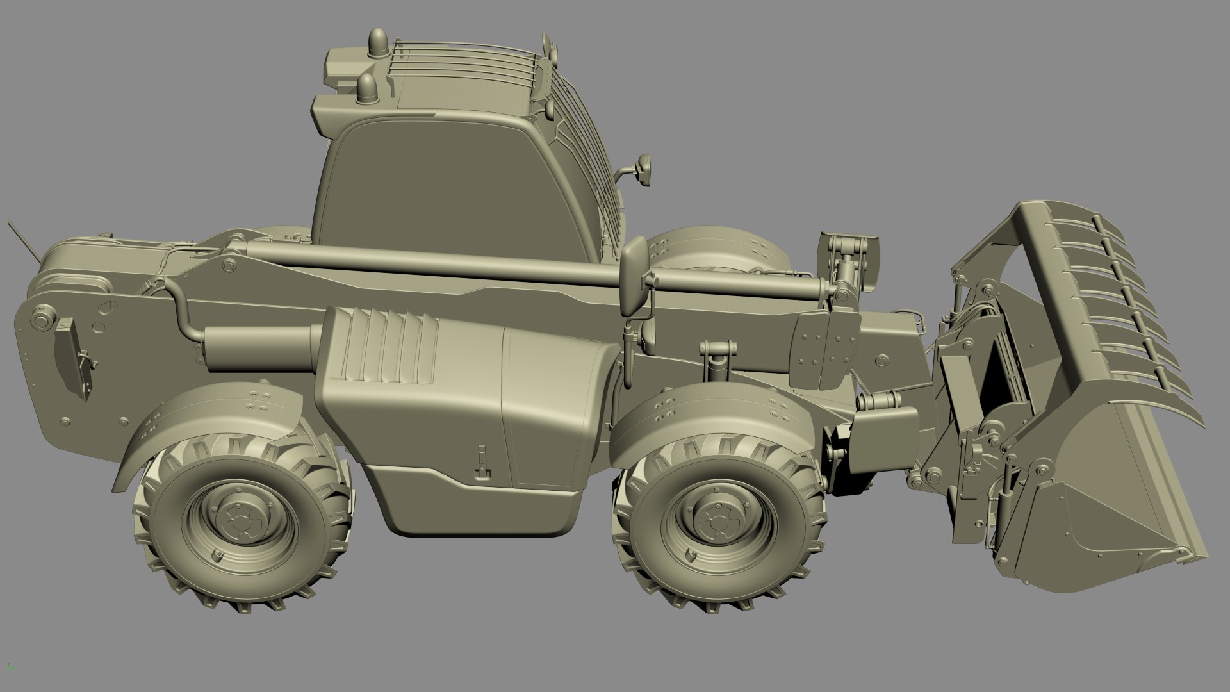
Task: Select the rear tail light housing
Action: tap(69, 356)
